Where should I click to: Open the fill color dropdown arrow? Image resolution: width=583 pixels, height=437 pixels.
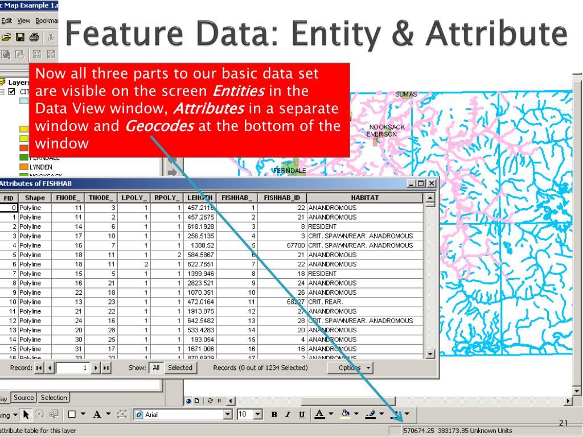356,414
